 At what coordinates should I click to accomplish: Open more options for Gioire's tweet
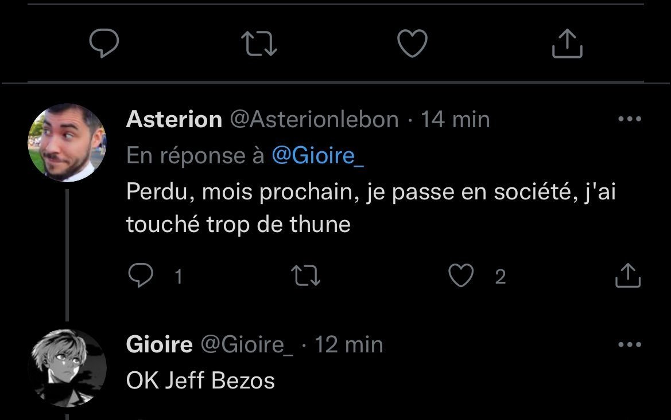(629, 345)
